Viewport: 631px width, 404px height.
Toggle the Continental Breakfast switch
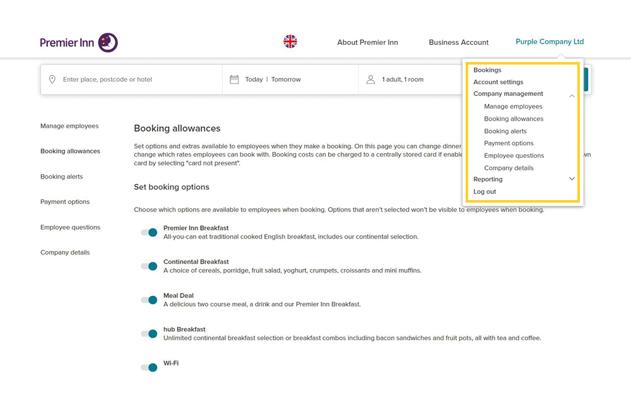pyautogui.click(x=150, y=266)
